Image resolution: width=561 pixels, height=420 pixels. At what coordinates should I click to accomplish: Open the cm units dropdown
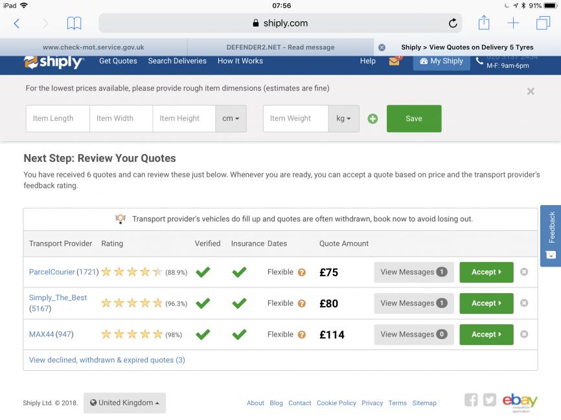pyautogui.click(x=231, y=118)
